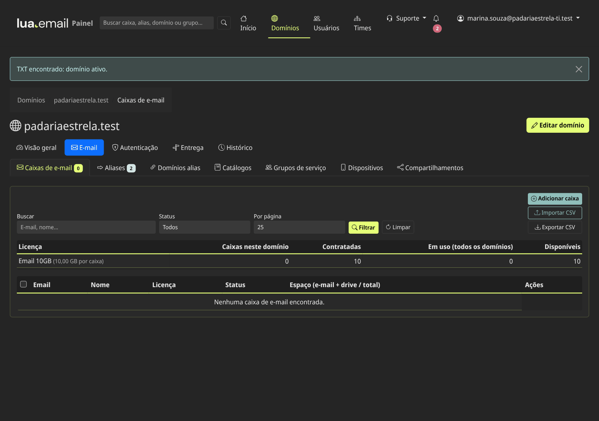Open the Autenticação tab
Viewport: 599px width, 421px height.
(x=135, y=148)
